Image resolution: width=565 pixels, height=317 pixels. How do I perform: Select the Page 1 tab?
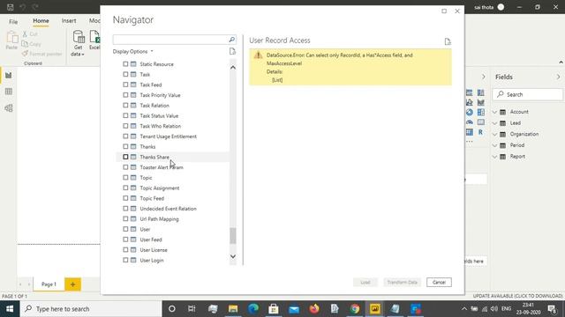(x=49, y=284)
